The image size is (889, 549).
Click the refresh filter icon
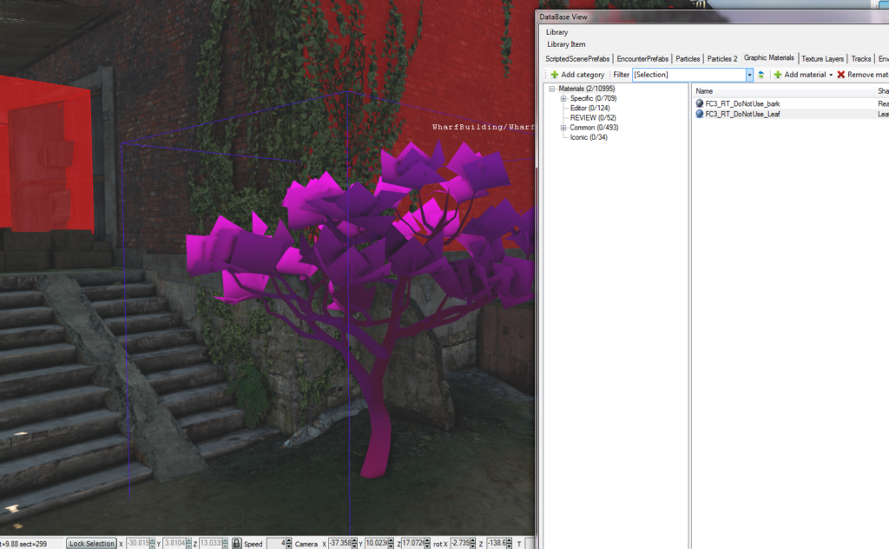pyautogui.click(x=761, y=75)
